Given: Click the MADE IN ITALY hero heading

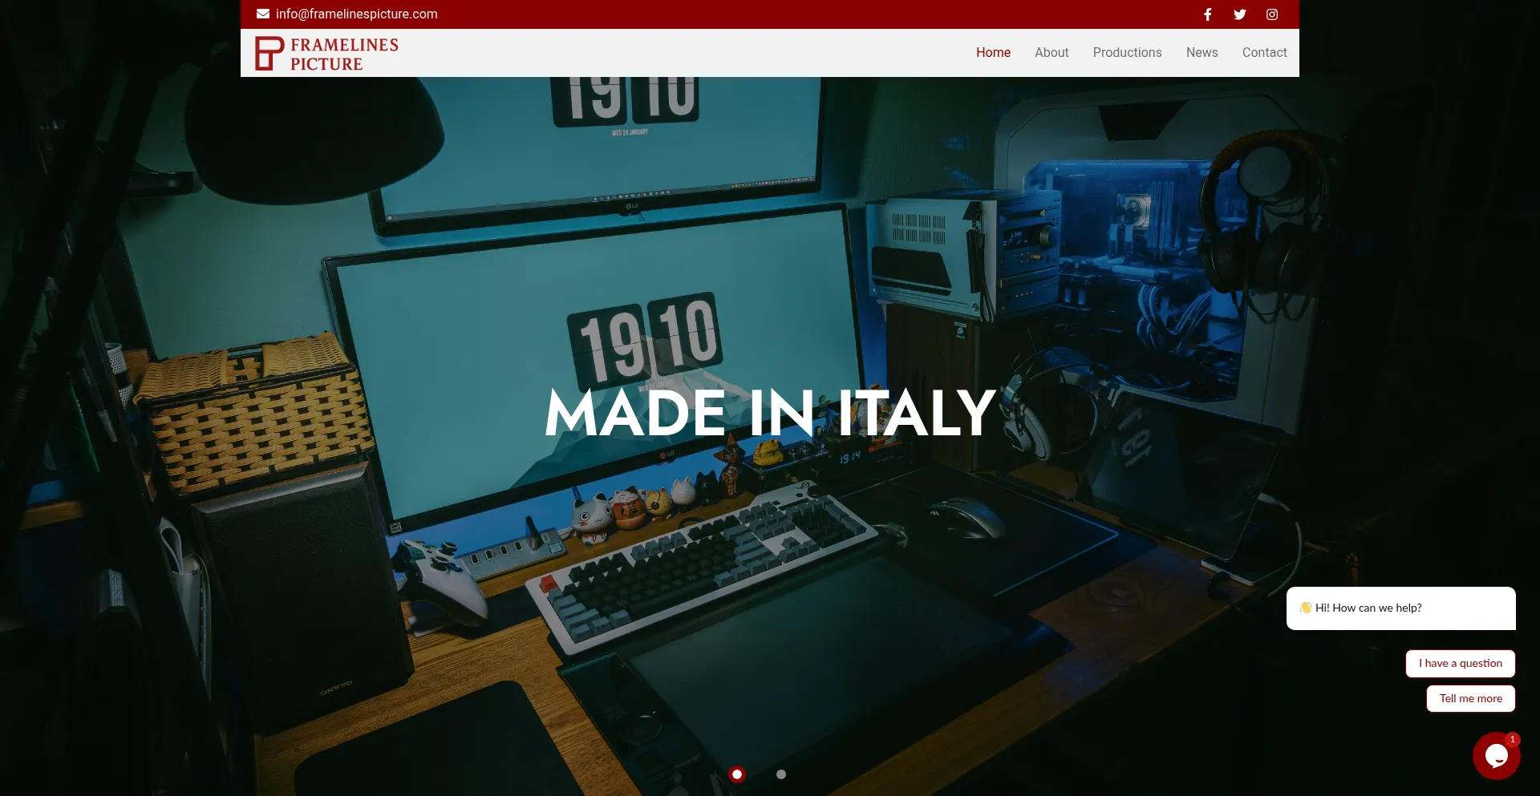Looking at the screenshot, I should click(x=770, y=413).
